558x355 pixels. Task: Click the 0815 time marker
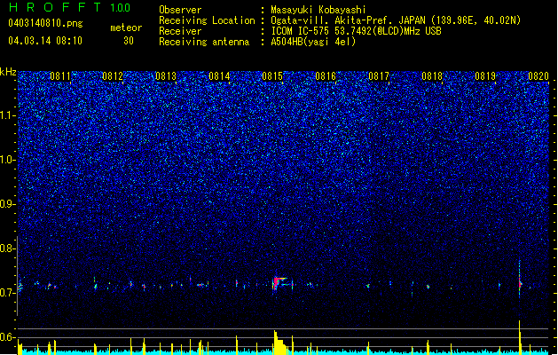pyautogui.click(x=272, y=76)
